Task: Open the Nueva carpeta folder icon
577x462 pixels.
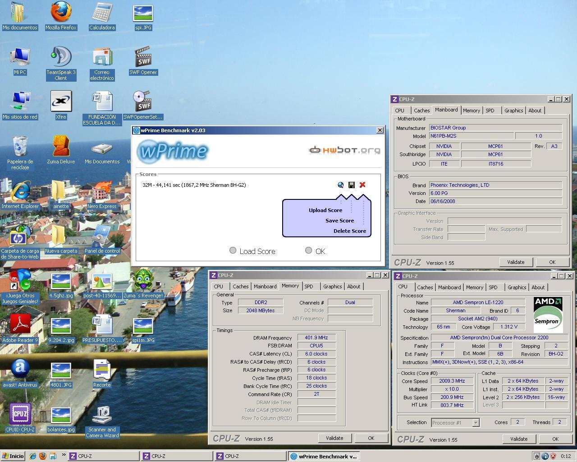Action: (61, 239)
